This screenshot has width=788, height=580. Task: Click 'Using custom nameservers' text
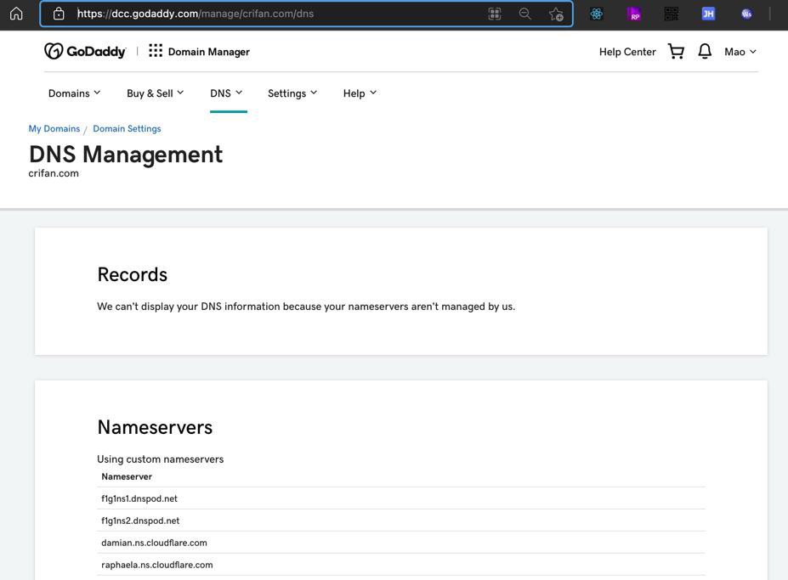tap(161, 459)
